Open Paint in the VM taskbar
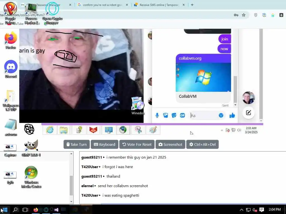Screen dimensions: 286x214 point(153,130)
